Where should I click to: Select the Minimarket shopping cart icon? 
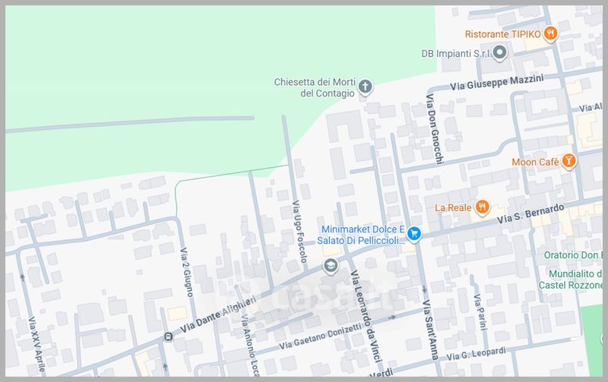(413, 233)
